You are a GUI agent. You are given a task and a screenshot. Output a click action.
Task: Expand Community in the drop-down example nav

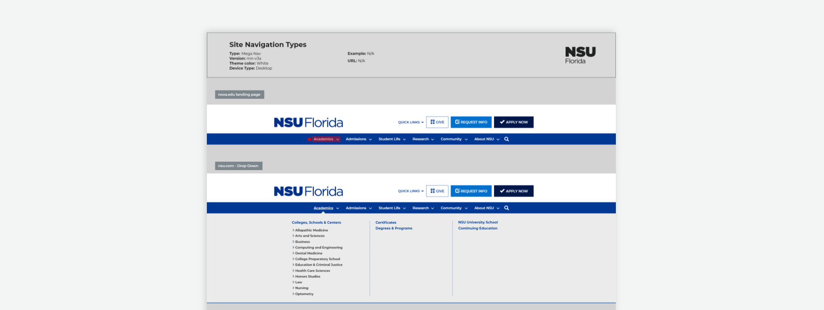pyautogui.click(x=454, y=208)
